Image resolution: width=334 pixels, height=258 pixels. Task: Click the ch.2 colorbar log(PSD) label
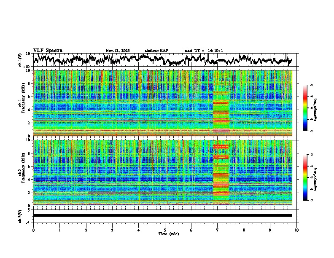coord(316,179)
